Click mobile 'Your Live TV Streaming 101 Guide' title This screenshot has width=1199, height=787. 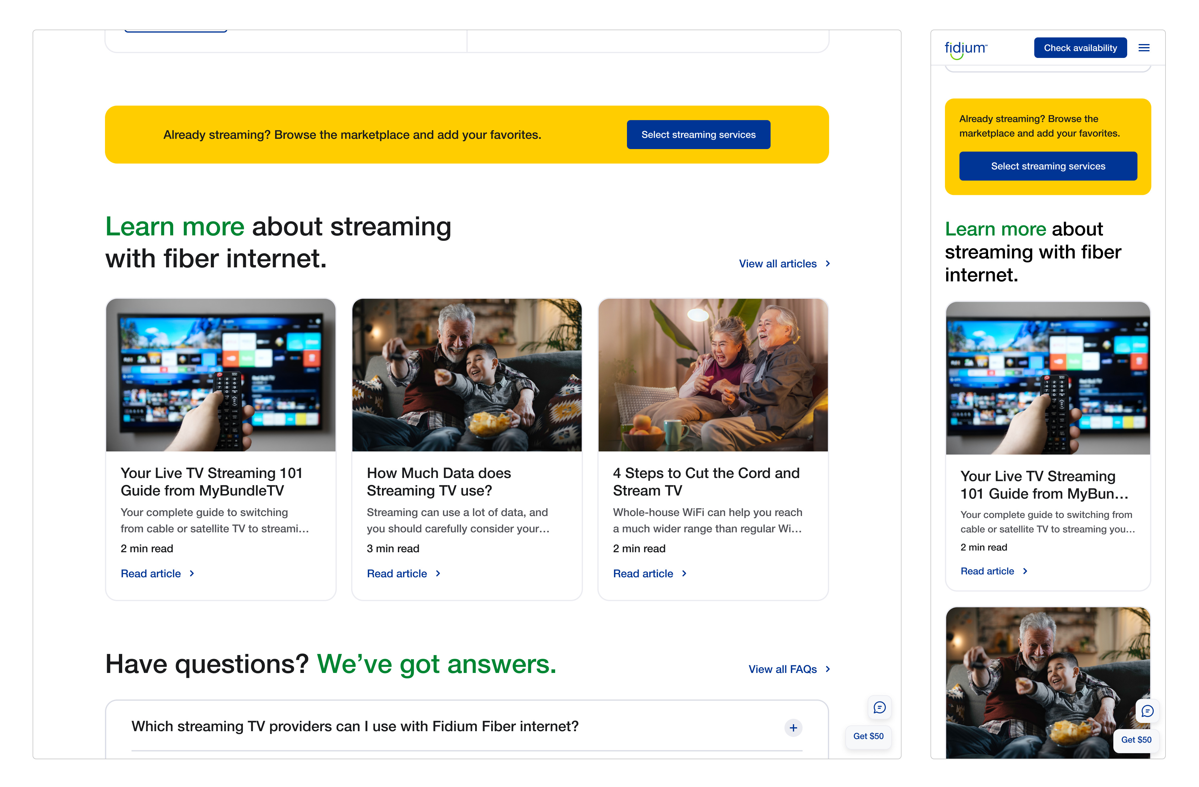(1044, 485)
